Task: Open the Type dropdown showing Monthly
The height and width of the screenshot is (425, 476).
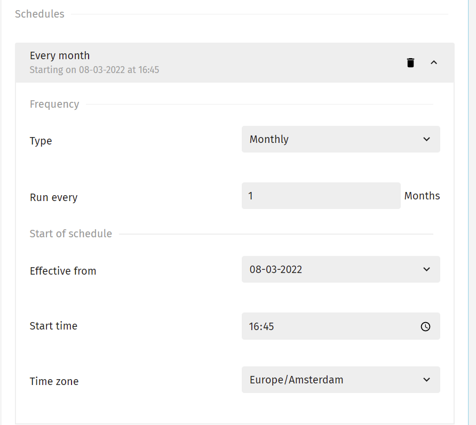Action: [340, 139]
